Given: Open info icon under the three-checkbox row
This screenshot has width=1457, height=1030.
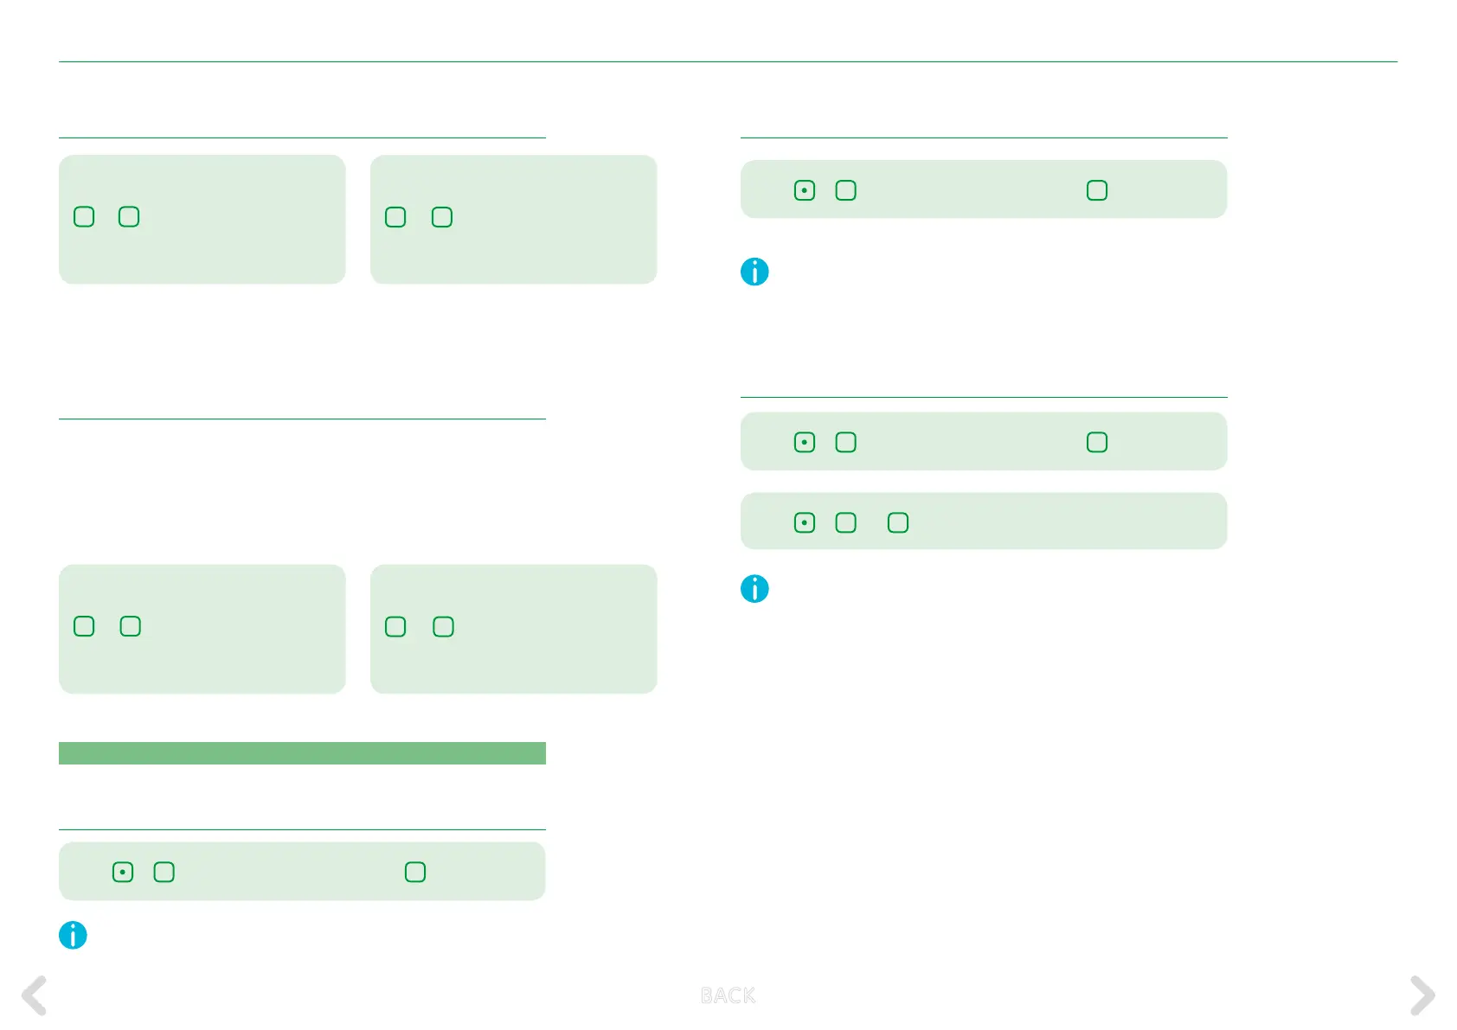Looking at the screenshot, I should click(x=754, y=589).
